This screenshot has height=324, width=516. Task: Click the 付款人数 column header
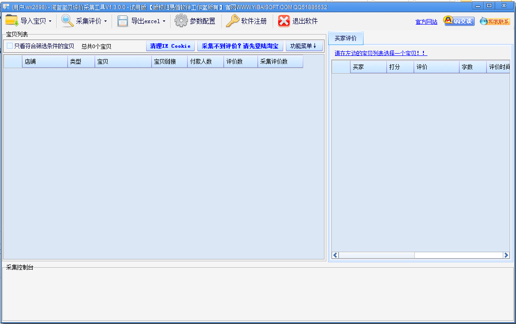[205, 62]
